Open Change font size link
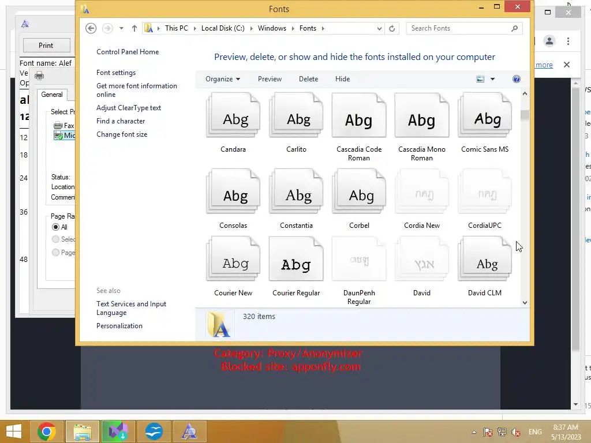Image resolution: width=591 pixels, height=443 pixels. point(122,134)
